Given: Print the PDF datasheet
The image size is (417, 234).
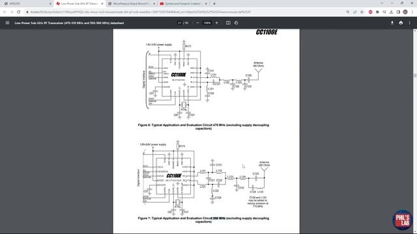Looking at the screenshot, I should tap(401, 23).
